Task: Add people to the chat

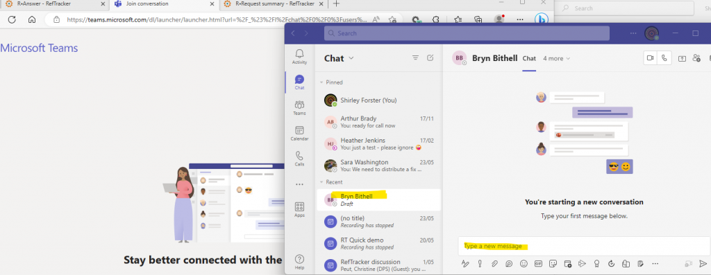Action: [x=697, y=58]
